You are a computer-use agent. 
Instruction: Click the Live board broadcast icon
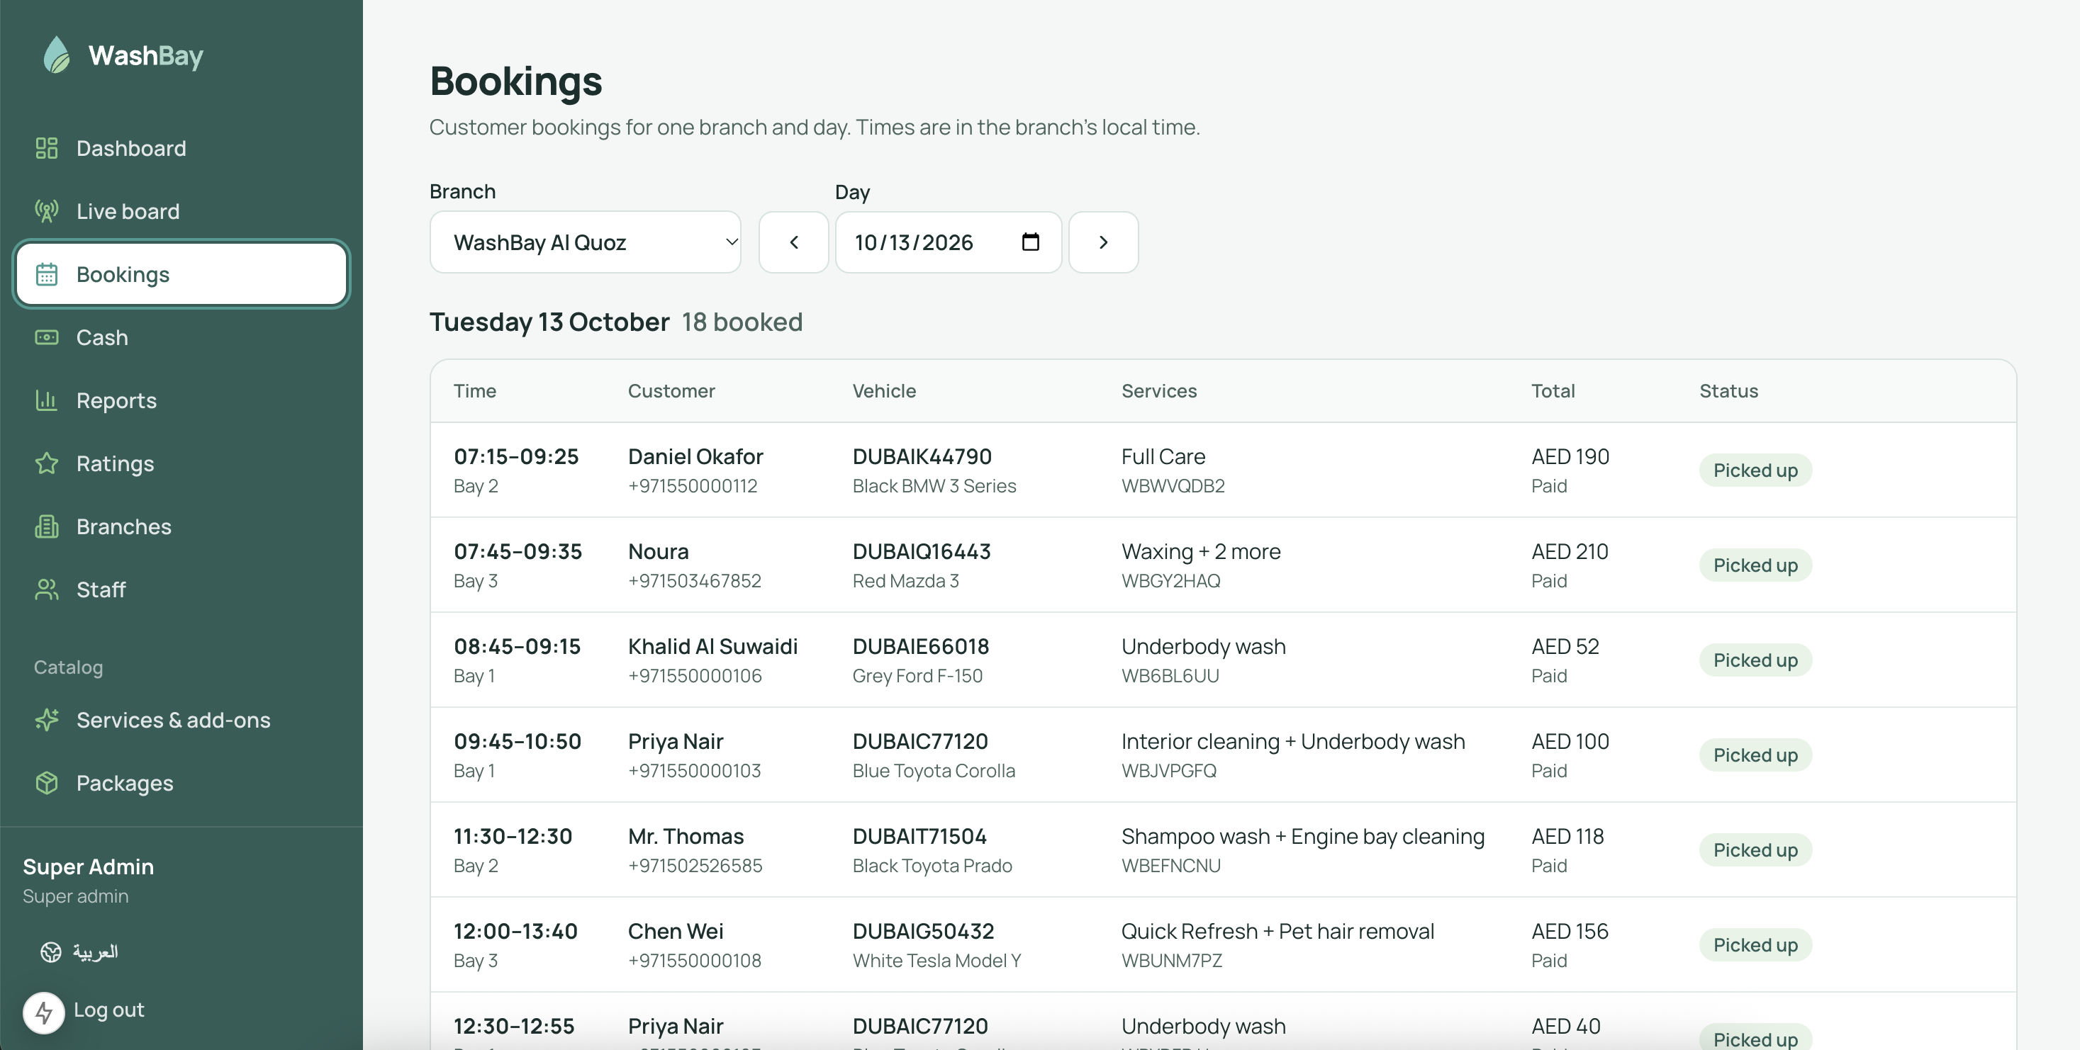(x=47, y=211)
